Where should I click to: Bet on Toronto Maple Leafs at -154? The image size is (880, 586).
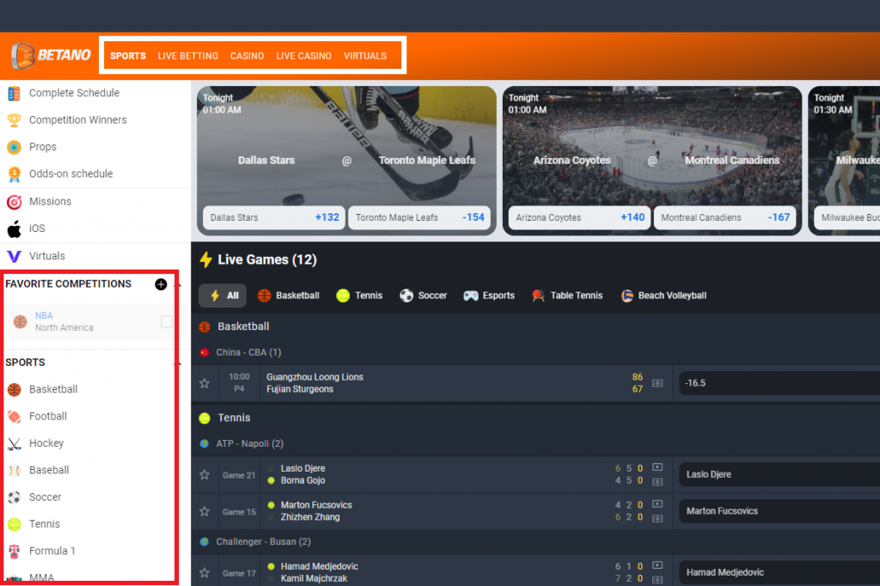(x=419, y=217)
